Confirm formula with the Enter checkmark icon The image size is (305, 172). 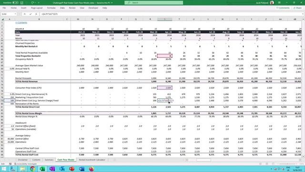point(30,14)
